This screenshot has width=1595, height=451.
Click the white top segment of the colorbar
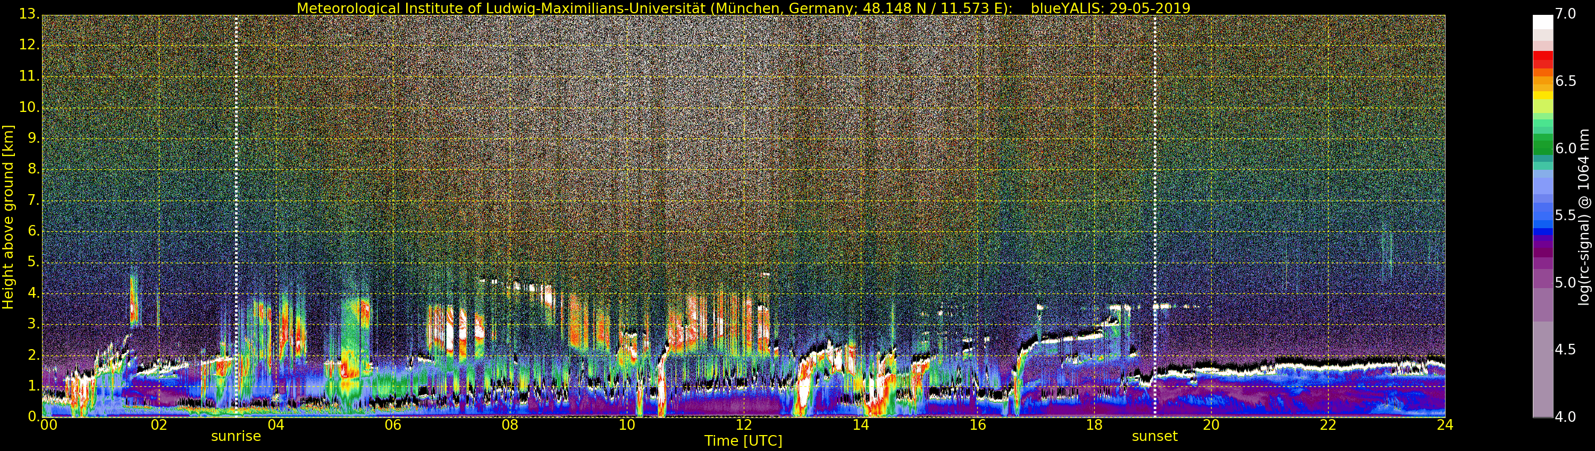[x=1543, y=22]
